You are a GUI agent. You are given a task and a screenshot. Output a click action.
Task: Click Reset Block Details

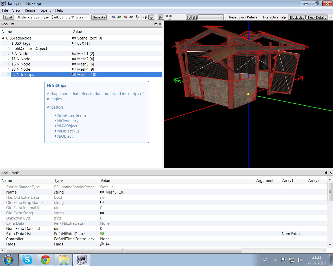tap(243, 17)
